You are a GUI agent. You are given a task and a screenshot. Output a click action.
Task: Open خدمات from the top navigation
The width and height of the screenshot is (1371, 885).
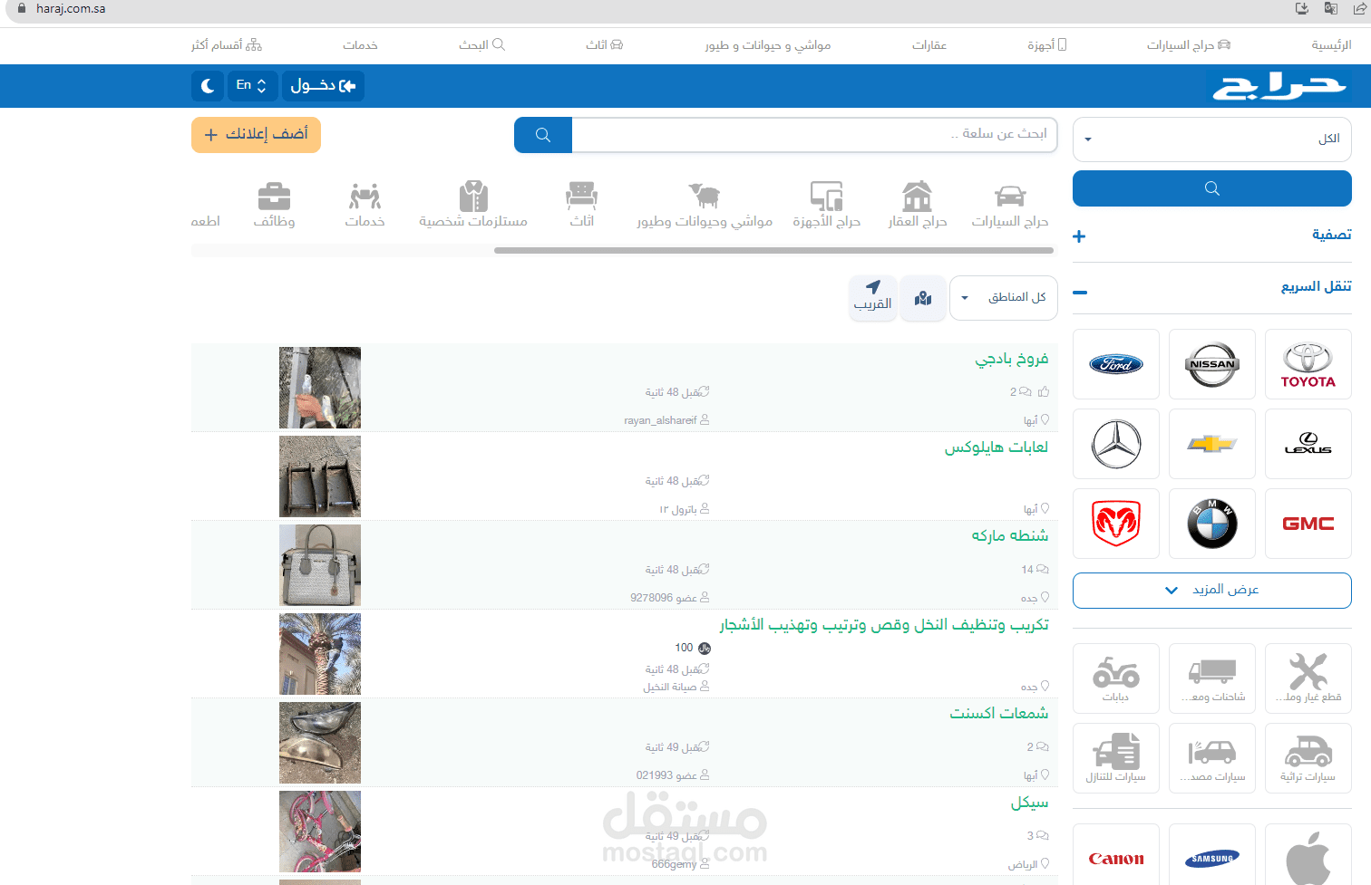(x=360, y=44)
